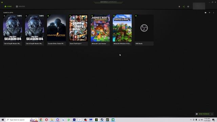217x122 pixels.
Task: Open the three-dot more options menu
Action: point(214,13)
